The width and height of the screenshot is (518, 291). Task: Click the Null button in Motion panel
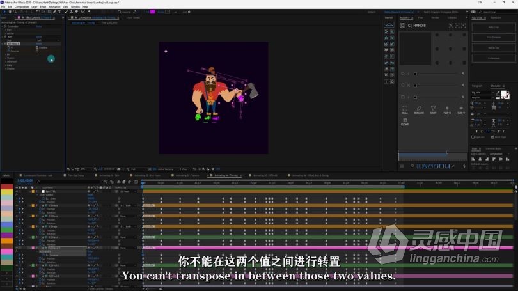405,109
